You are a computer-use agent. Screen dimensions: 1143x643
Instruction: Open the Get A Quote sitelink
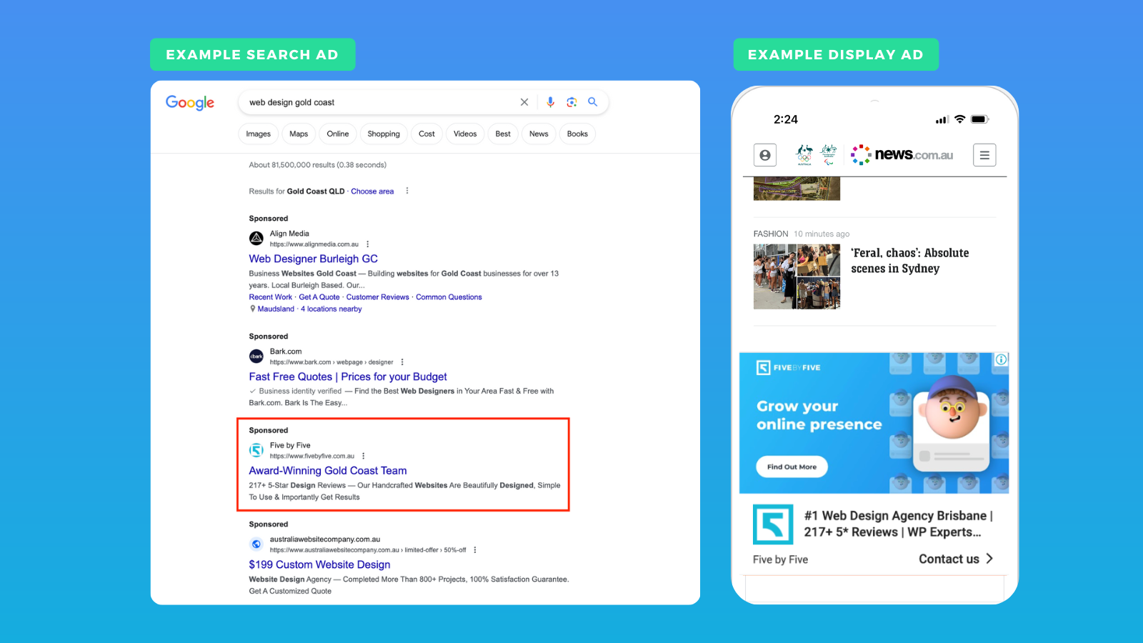click(319, 297)
